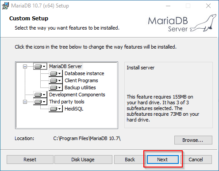Screen dimensions: 219x171
Task: Open Development Components feature dropdown icon
Action: coord(40,95)
